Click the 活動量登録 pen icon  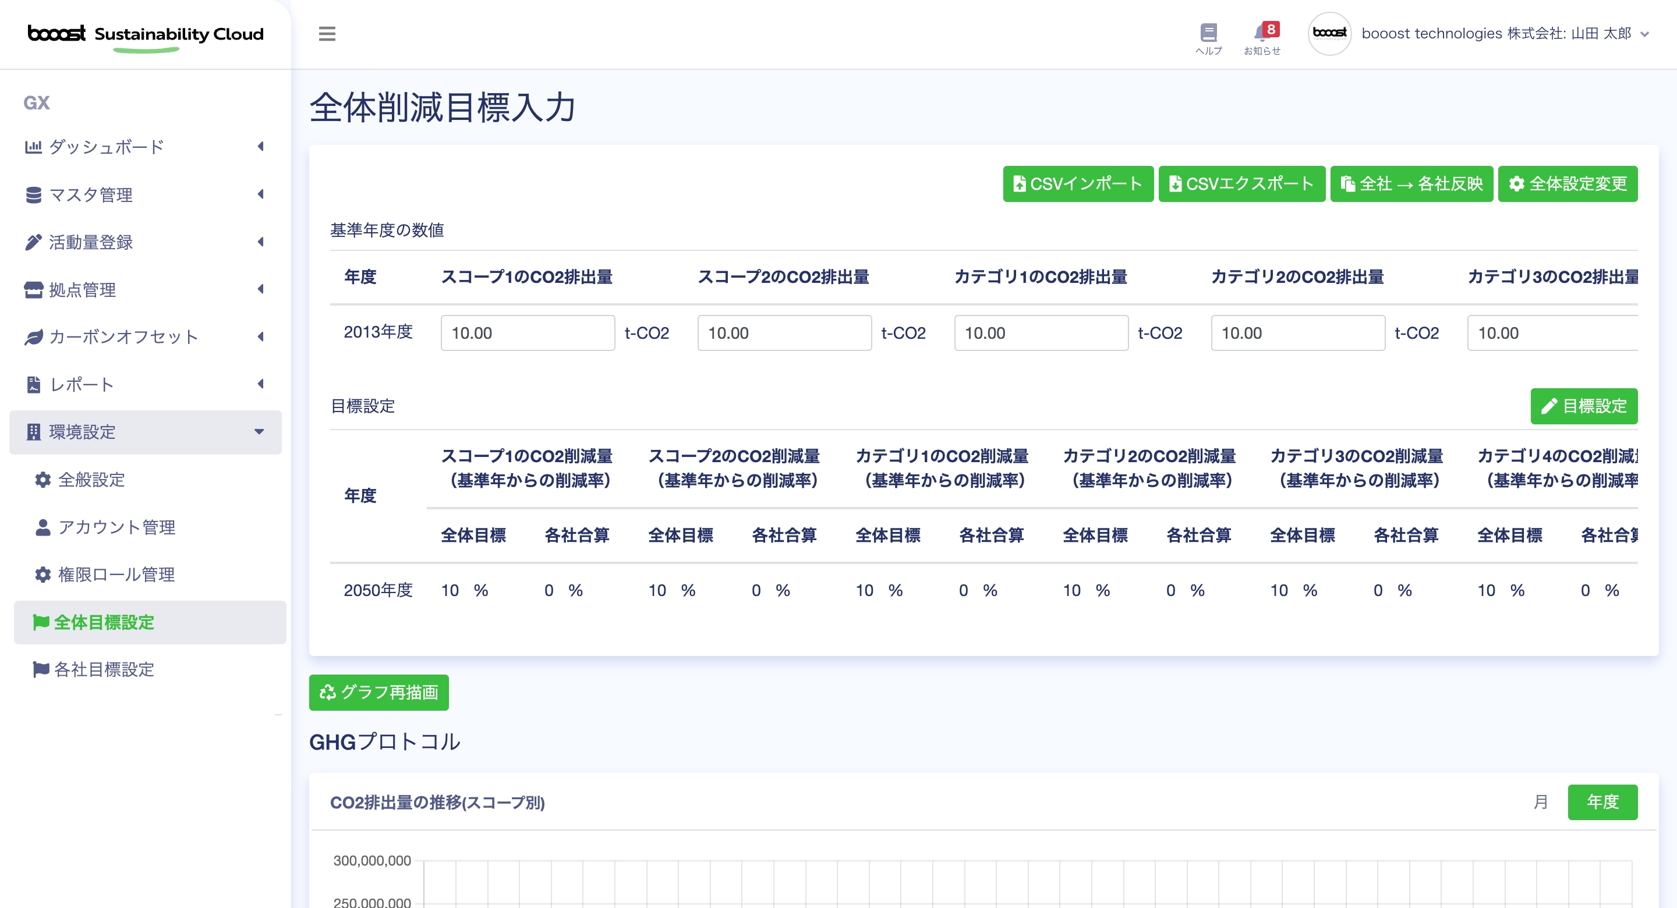coord(33,242)
